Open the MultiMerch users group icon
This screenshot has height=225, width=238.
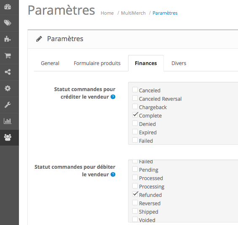[8, 137]
